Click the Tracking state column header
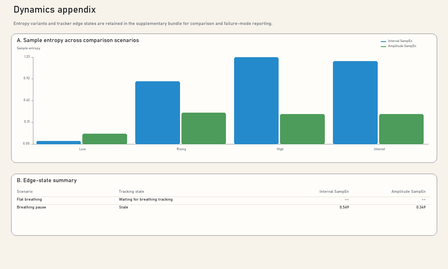The width and height of the screenshot is (448, 269). tap(131, 192)
